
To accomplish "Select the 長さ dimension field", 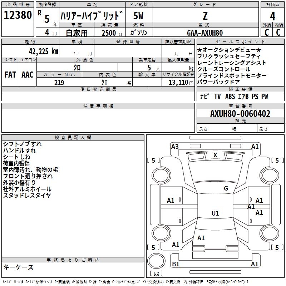I will click(213, 128).
